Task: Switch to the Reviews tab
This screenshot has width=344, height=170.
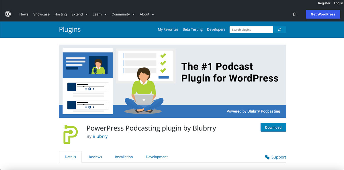Action: point(95,157)
